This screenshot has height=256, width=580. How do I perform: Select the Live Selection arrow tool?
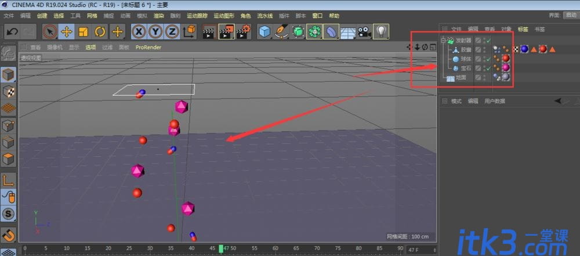[50, 32]
